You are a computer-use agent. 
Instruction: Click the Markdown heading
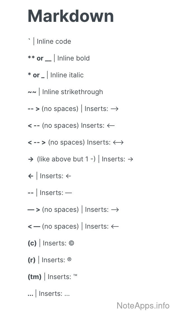click(x=71, y=16)
